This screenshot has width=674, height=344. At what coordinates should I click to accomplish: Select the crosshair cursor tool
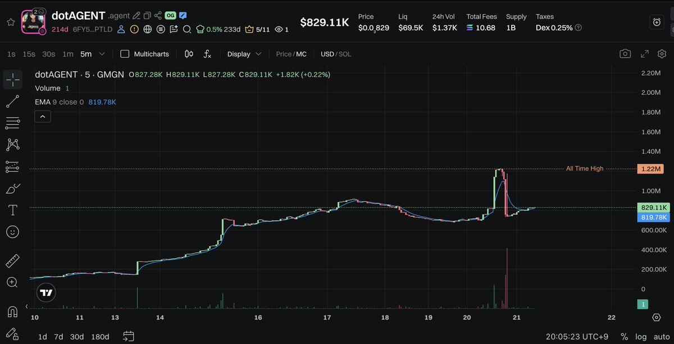click(12, 80)
